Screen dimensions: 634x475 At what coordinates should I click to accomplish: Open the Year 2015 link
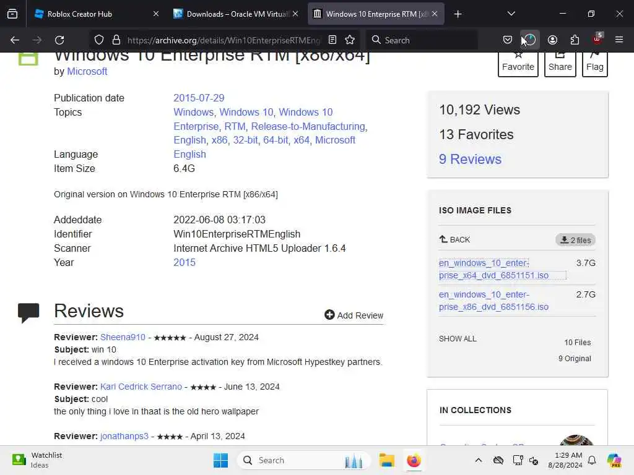click(185, 262)
